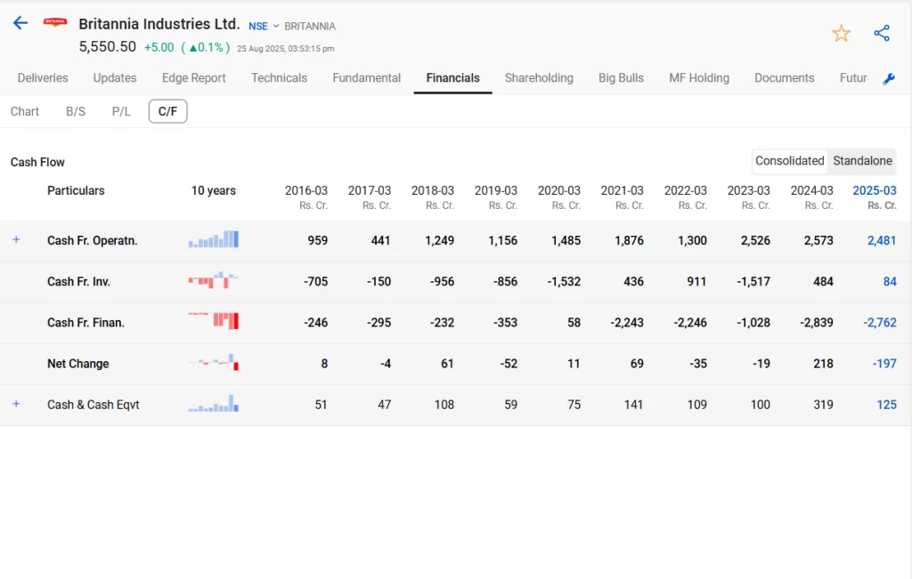Open the Edge Report tab
Screen dimensions: 912x579
coord(193,77)
